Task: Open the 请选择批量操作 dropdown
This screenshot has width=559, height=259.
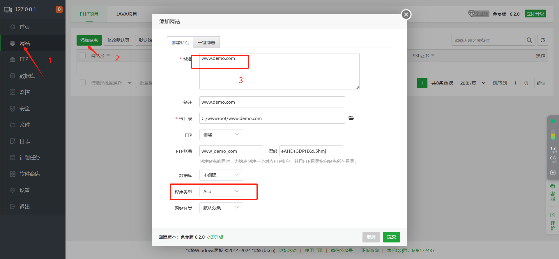Action: (x=112, y=83)
